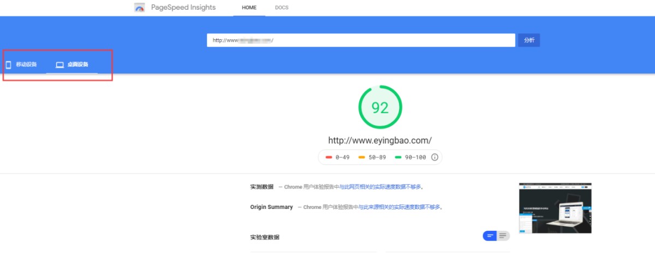The image size is (655, 253).
Task: Switch to the 移动设备 mobile tab
Action: pos(22,65)
